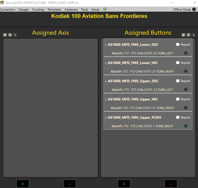Viewport: 198px width, 188px height.
Task: Click WebAPI text with EVT: 22 TURN_LEFT
Action: pos(142,53)
